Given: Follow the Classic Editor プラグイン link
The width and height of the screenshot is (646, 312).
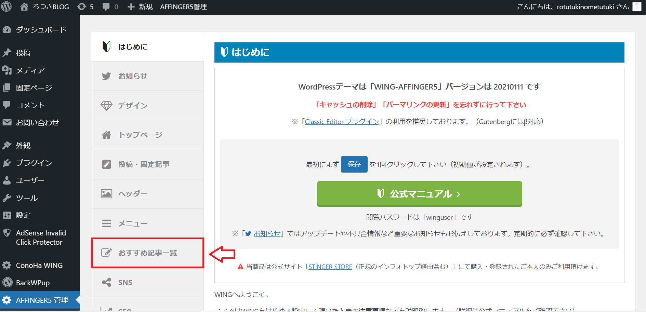Looking at the screenshot, I should [x=342, y=122].
